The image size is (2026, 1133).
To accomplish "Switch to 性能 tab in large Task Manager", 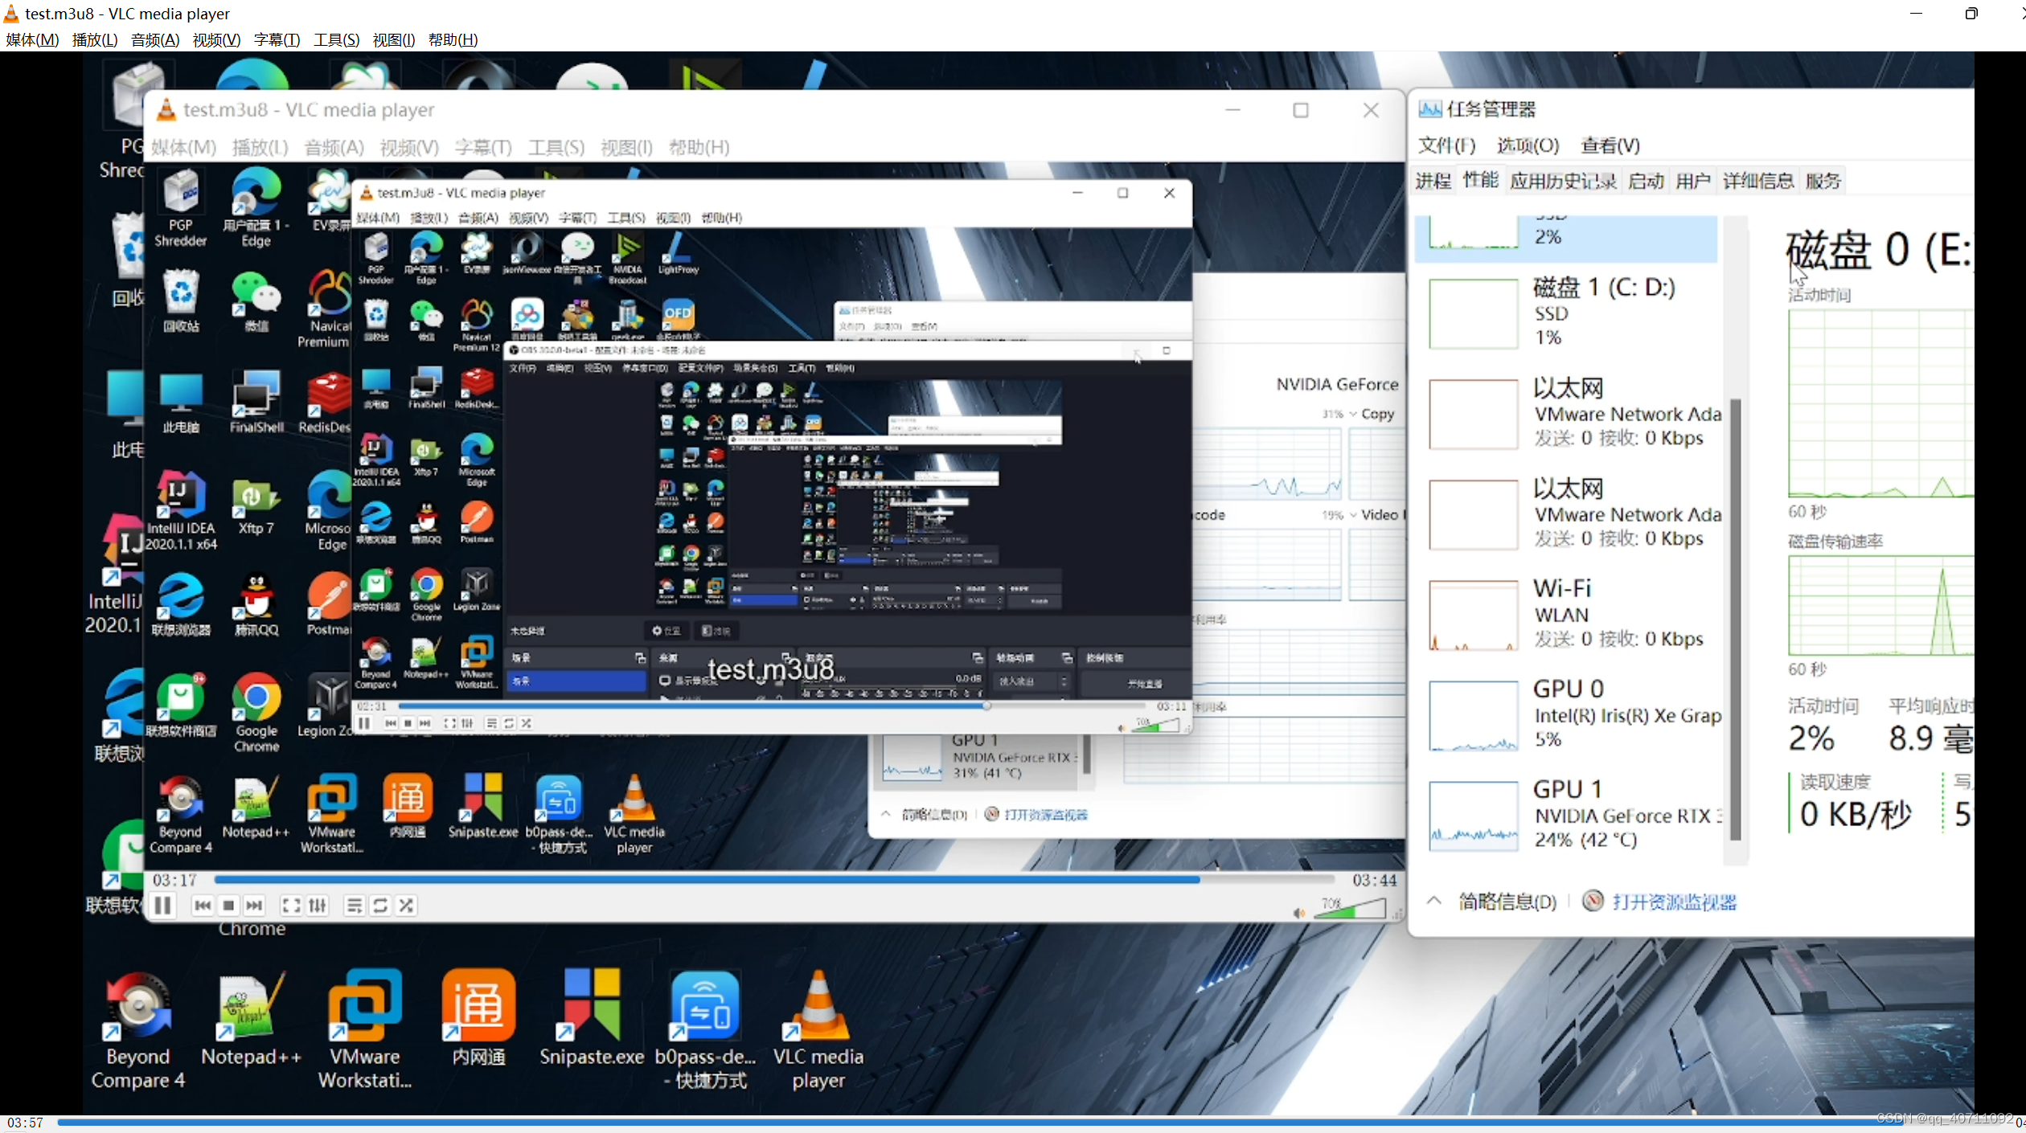I will coord(1480,180).
